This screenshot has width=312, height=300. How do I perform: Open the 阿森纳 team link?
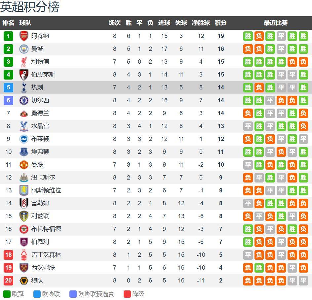click(x=40, y=36)
